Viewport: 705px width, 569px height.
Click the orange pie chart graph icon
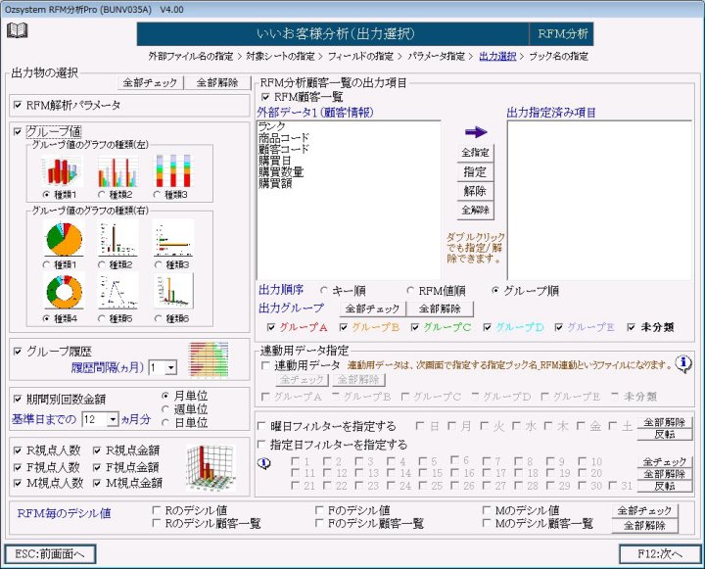[63, 239]
